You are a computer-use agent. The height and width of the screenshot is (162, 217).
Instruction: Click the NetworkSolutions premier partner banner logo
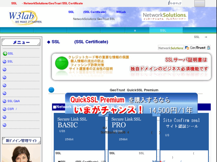(x=165, y=16)
